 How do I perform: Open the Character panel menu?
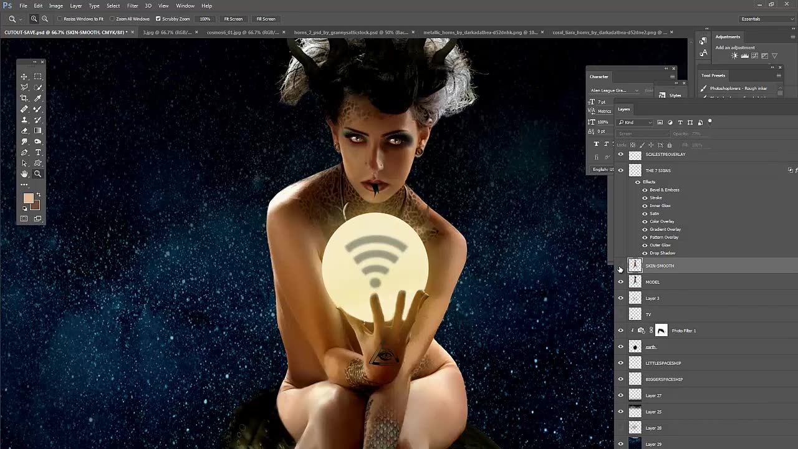pyautogui.click(x=672, y=77)
